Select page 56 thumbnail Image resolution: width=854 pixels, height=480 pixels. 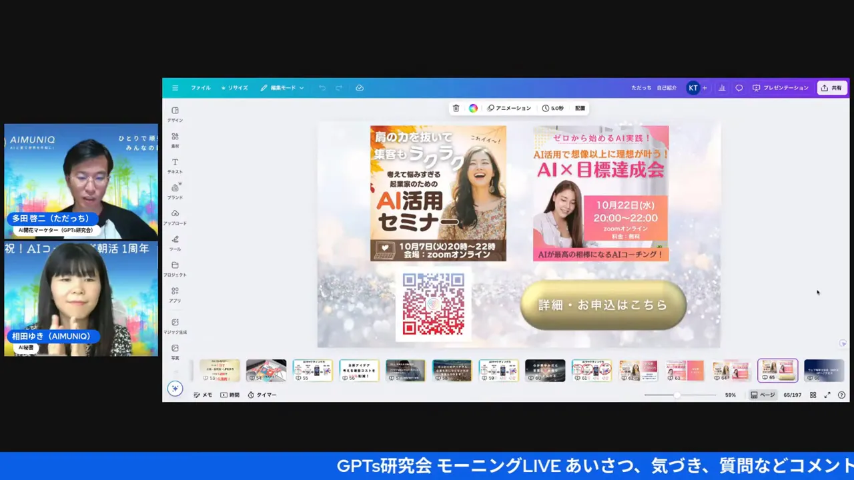click(x=359, y=371)
